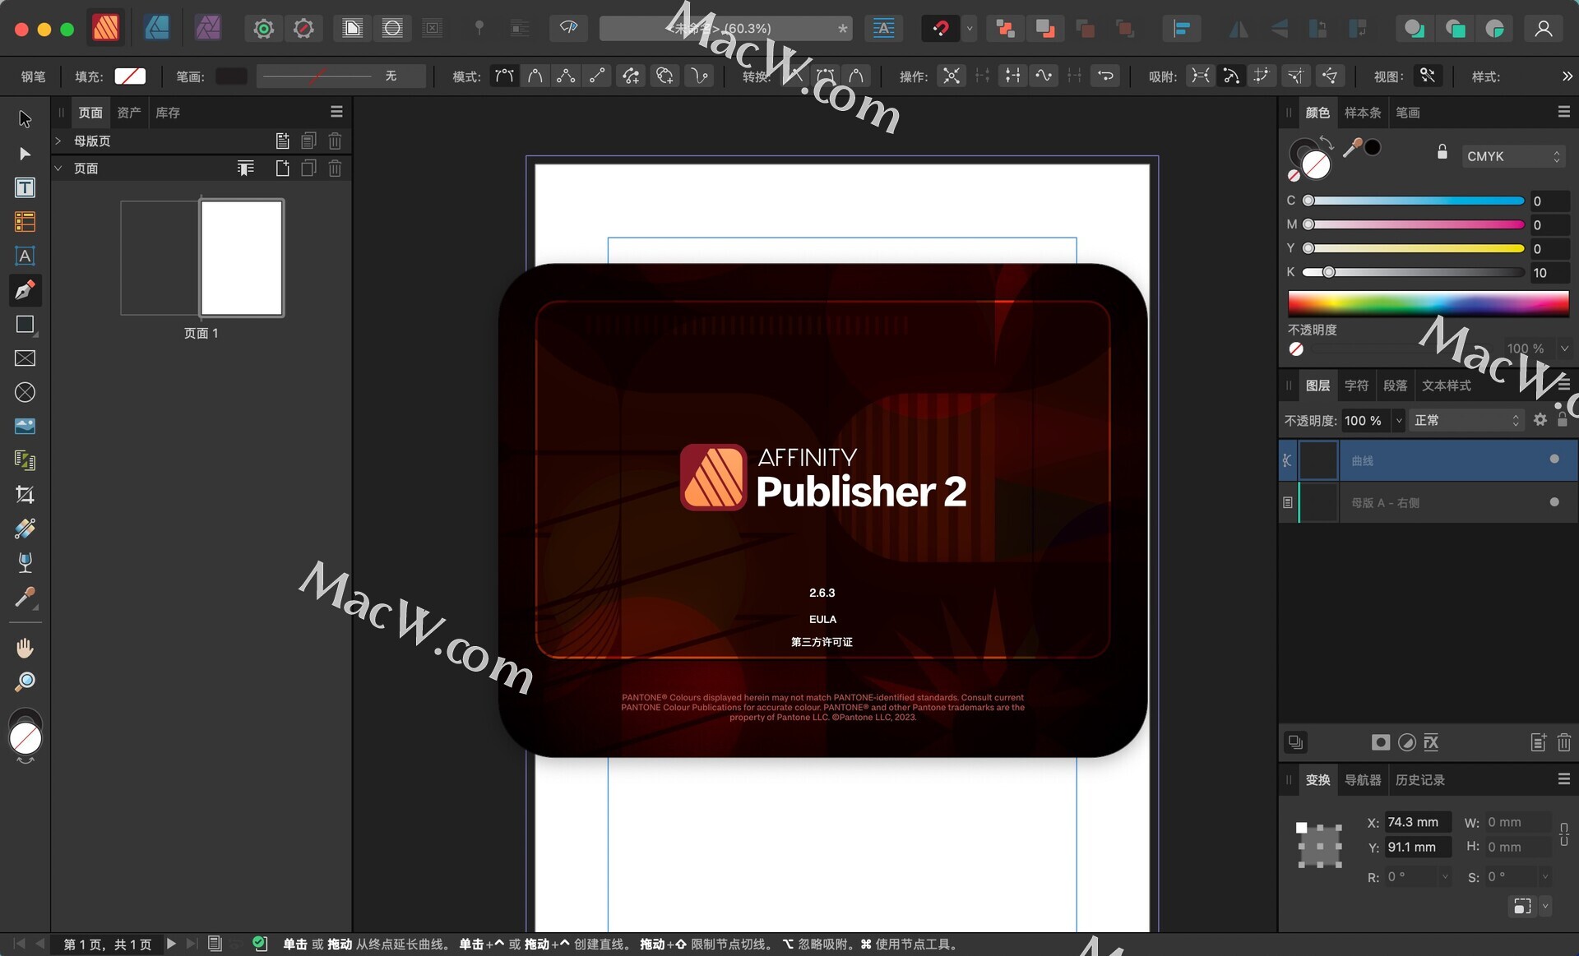1579x956 pixels.
Task: Select the Place Image tool
Action: (x=25, y=427)
